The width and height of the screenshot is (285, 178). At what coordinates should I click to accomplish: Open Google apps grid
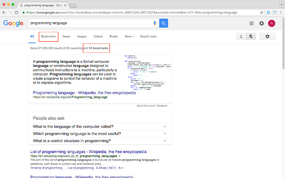[252, 23]
